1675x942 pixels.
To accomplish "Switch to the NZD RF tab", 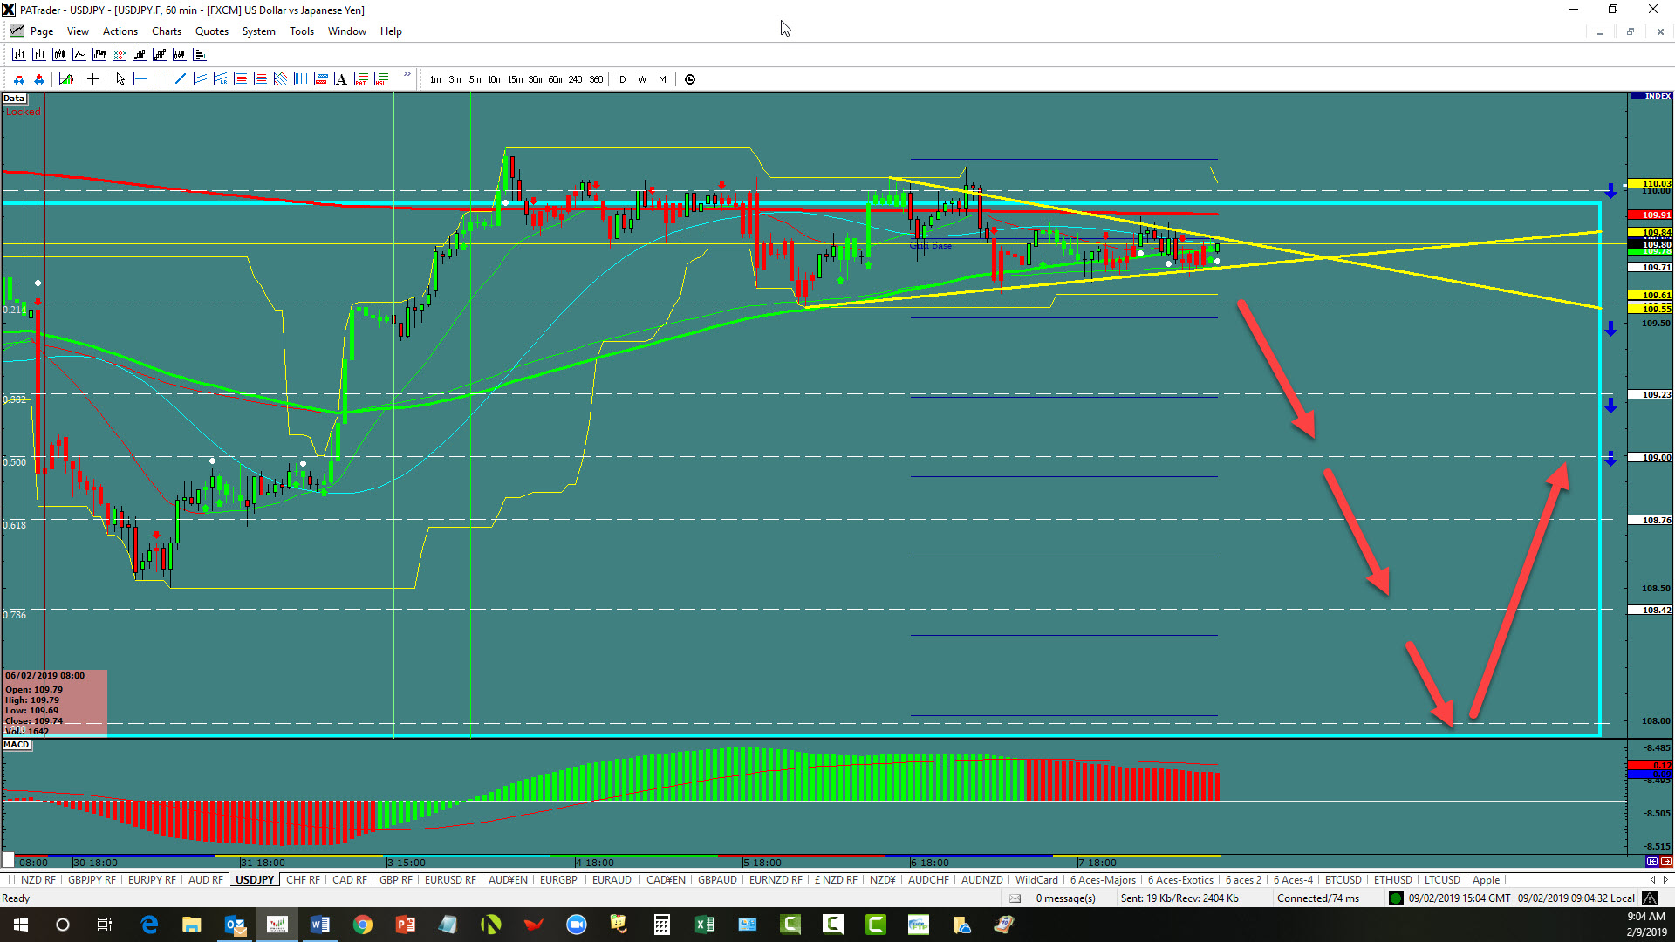I will pos(38,880).
